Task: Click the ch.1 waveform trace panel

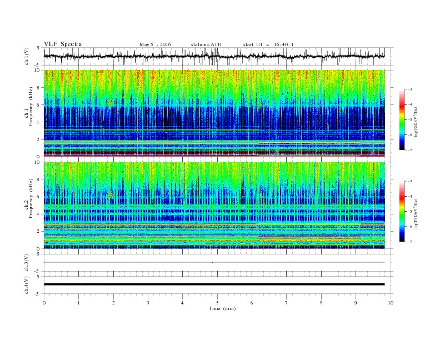Action: [x=218, y=56]
